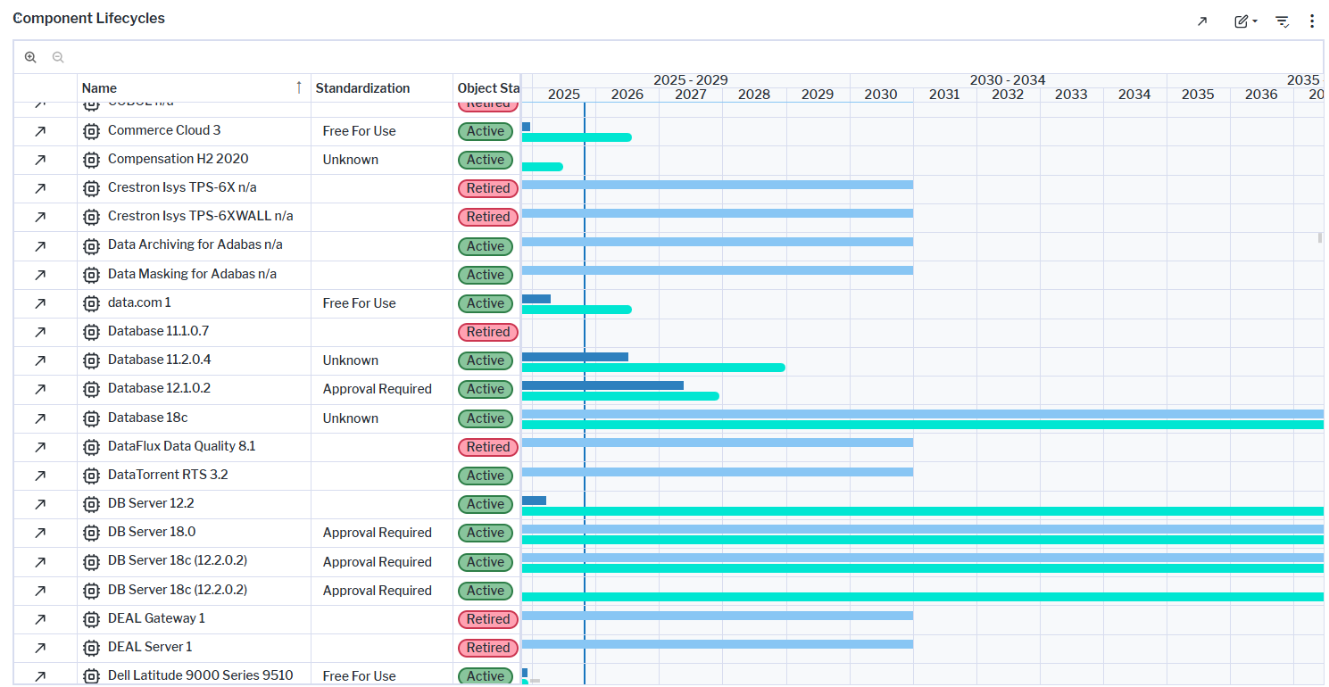Image resolution: width=1329 pixels, height=687 pixels.
Task: Zoom in on the Gantt timeline
Action: pos(30,56)
